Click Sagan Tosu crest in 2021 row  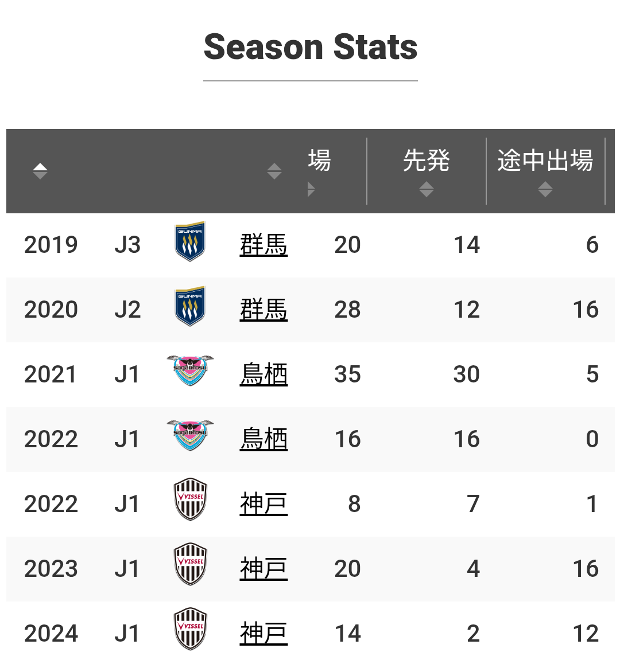click(x=190, y=370)
